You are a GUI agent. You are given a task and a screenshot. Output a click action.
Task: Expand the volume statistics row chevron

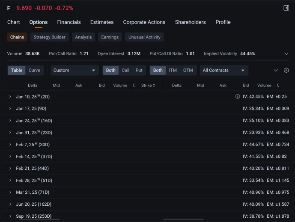click(x=286, y=54)
